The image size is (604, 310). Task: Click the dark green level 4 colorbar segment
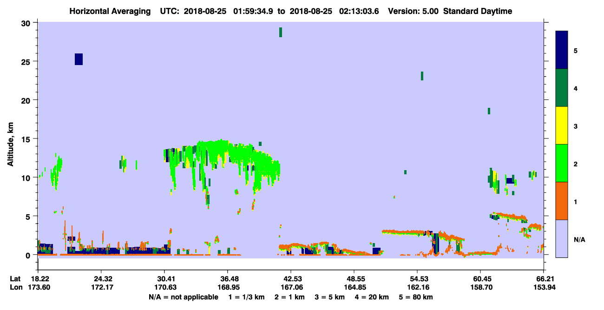pyautogui.click(x=562, y=88)
